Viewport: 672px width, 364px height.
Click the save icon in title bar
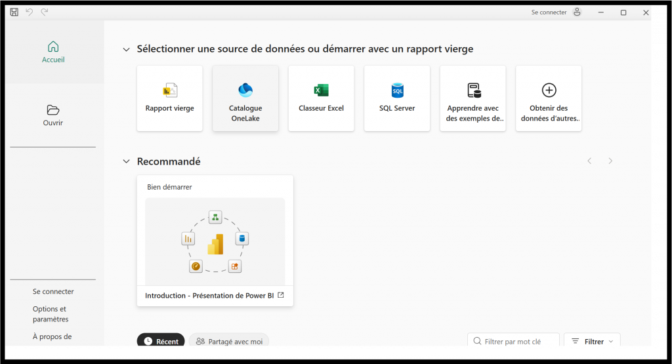14,12
